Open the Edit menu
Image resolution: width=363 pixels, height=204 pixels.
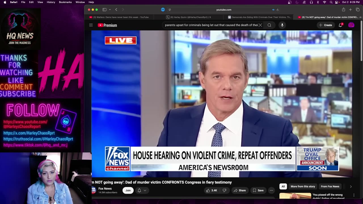[31, 2]
